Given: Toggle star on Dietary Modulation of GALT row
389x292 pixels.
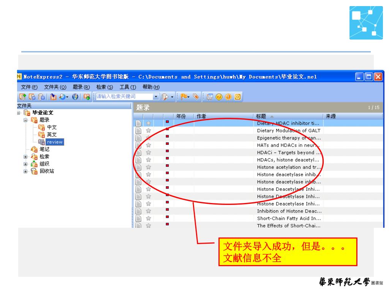Looking at the screenshot, I should [x=149, y=131].
